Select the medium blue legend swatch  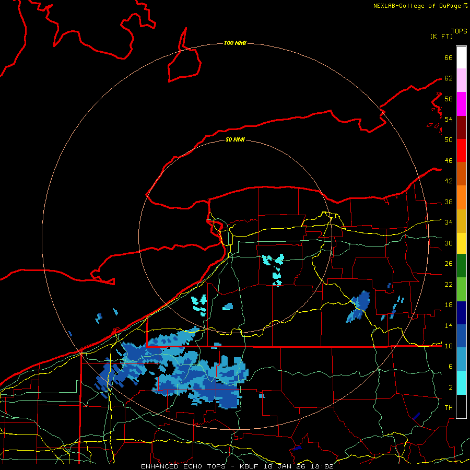(461, 336)
